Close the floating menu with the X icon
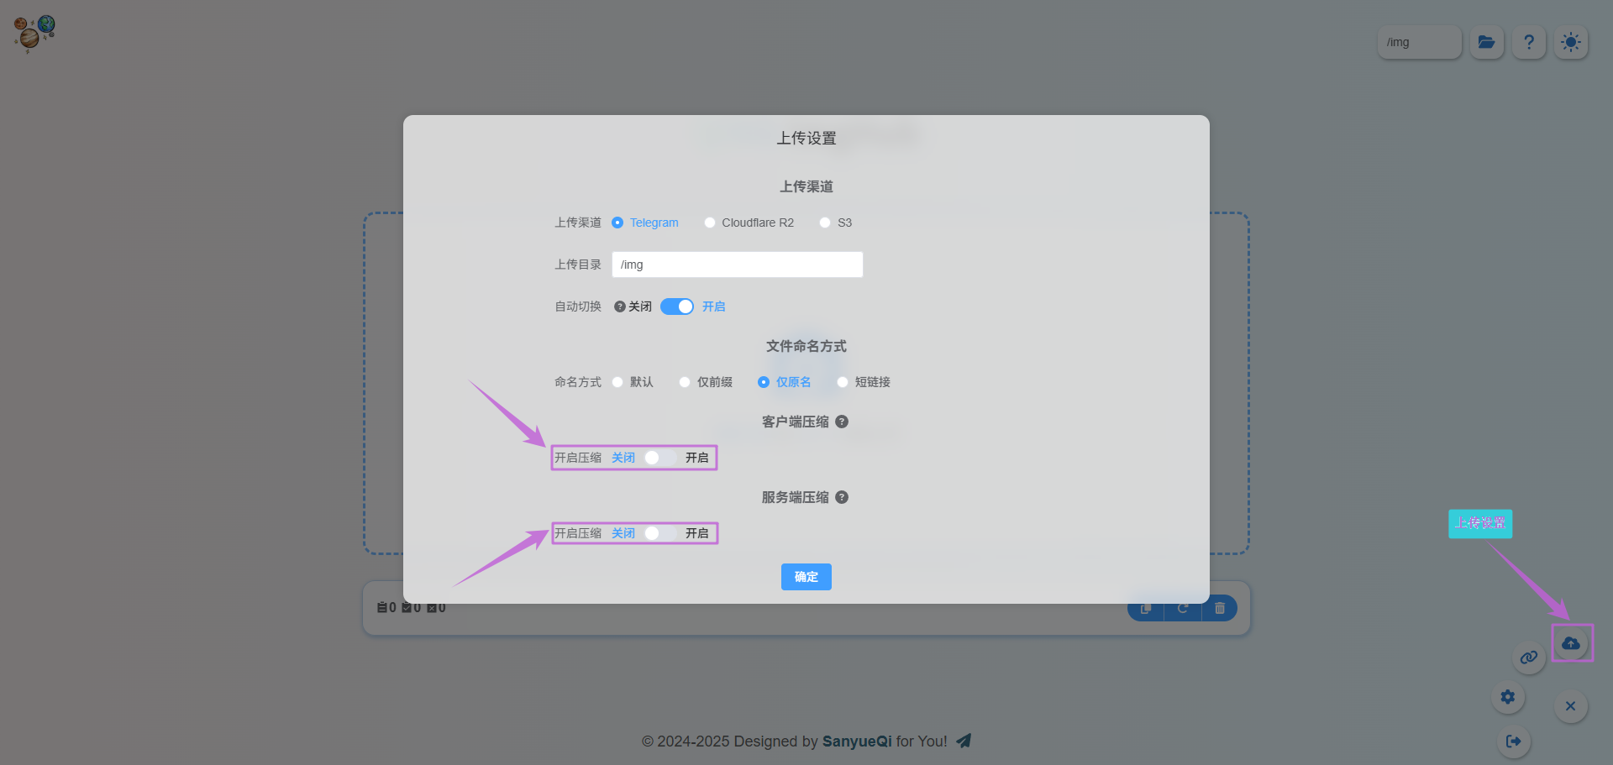1613x765 pixels. [1571, 706]
